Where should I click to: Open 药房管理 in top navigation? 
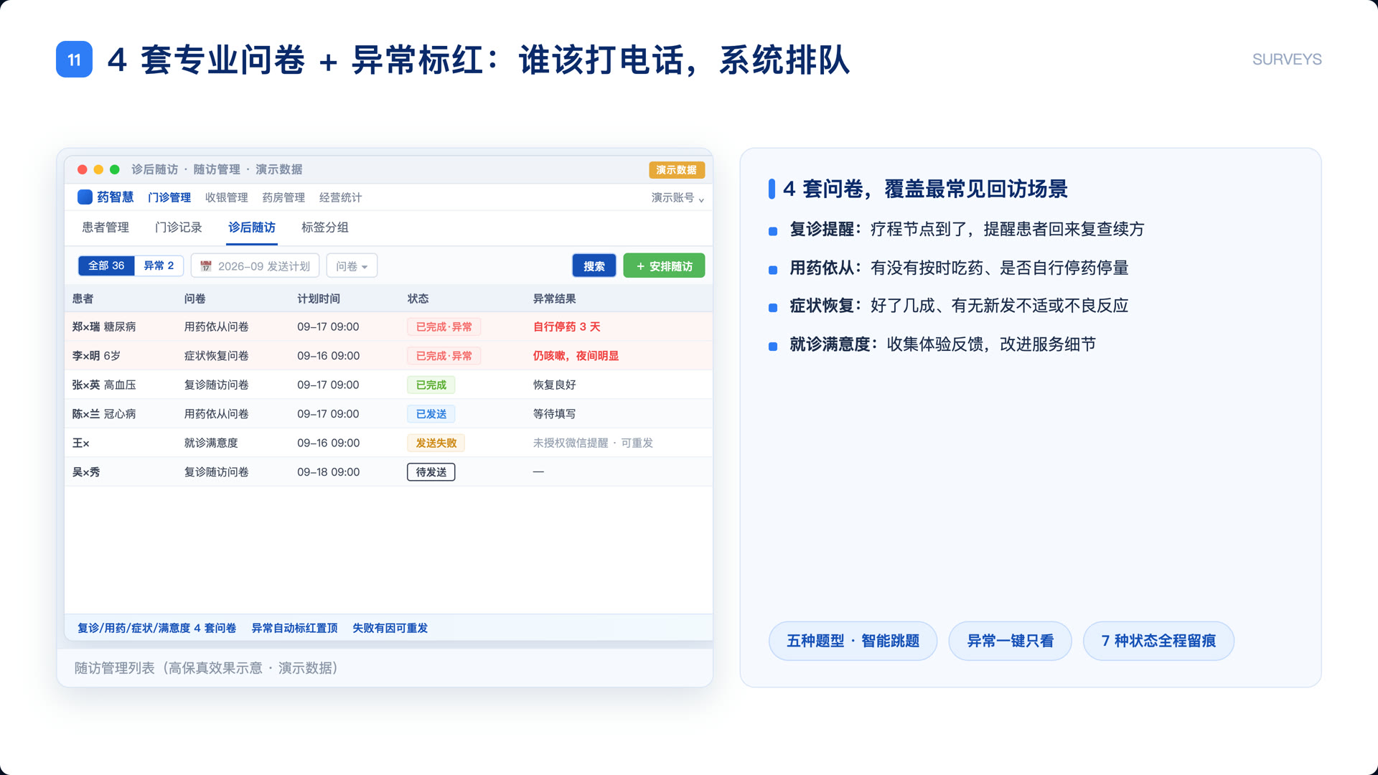[x=283, y=197]
